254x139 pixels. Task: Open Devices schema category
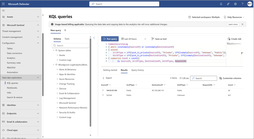click(63, 88)
